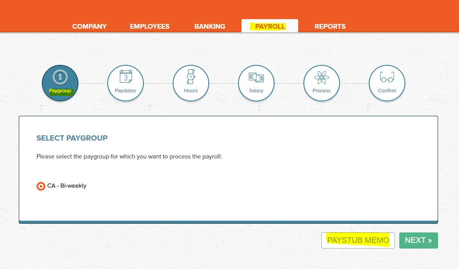Click the calendar icon in the Paydates step

126,77
